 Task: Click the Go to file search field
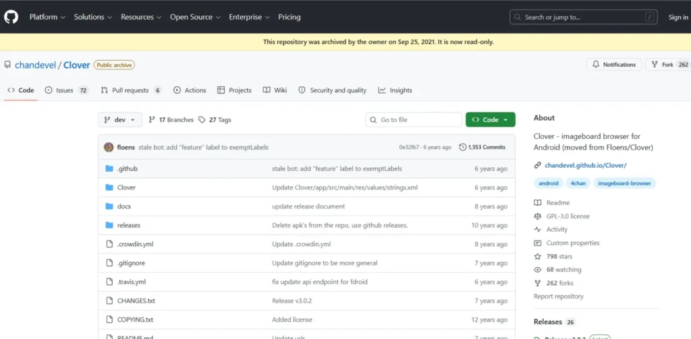point(414,120)
